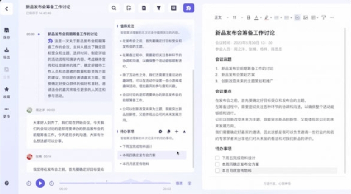Click the todo 下周五完成物料设计 in AI panel
Screen dimensions: 351x194
pyautogui.click(x=138, y=146)
